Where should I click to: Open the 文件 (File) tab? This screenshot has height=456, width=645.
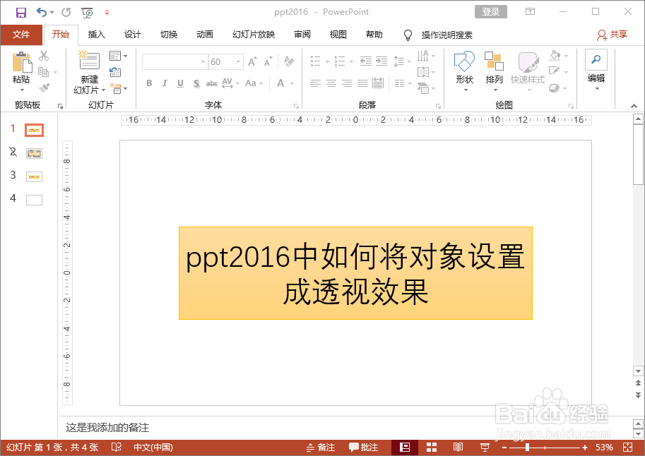pos(21,35)
